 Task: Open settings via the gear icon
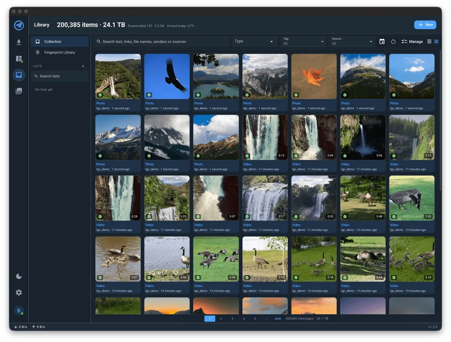click(x=19, y=292)
